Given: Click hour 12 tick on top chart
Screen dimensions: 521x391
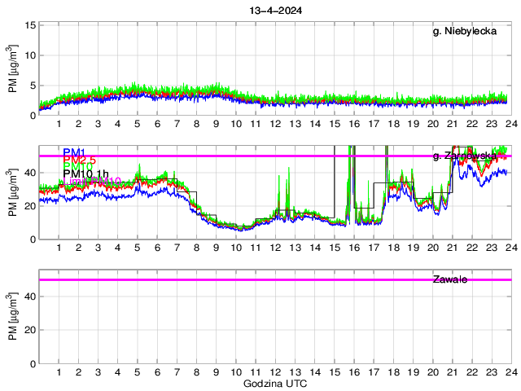Looking at the screenshot, I should 275,124.
